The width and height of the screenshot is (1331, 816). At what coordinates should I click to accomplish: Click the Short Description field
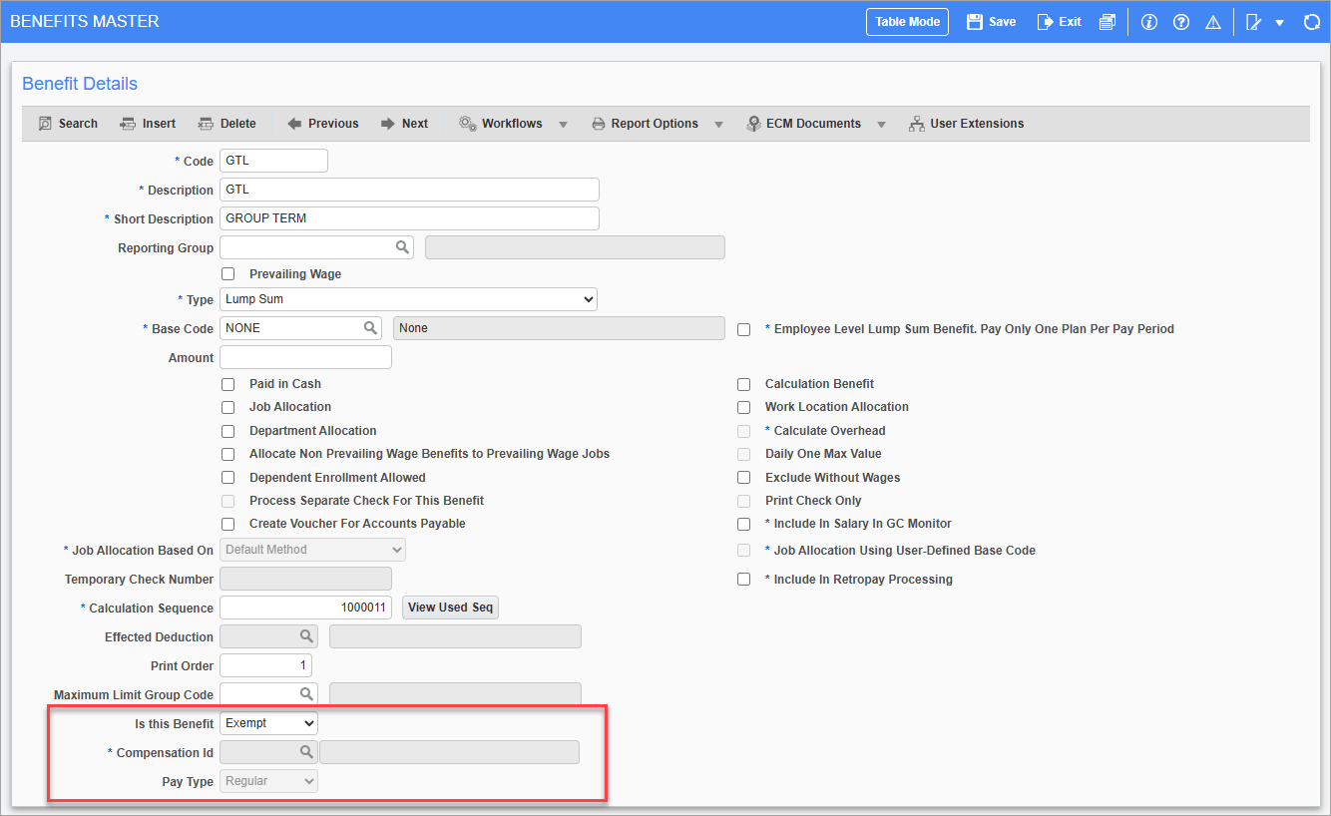tap(409, 218)
